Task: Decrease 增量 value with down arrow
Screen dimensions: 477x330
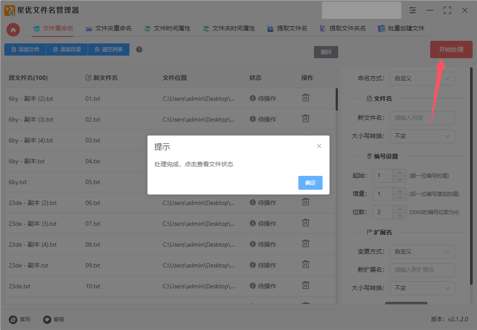Action: pos(400,198)
